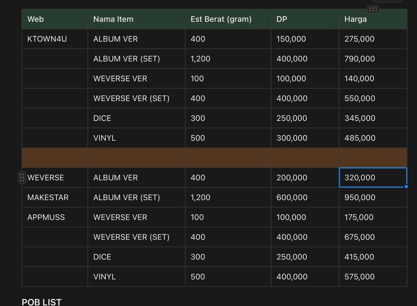The image size is (417, 306).
Task: Select the 275,000 price cell
Action: click(373, 39)
